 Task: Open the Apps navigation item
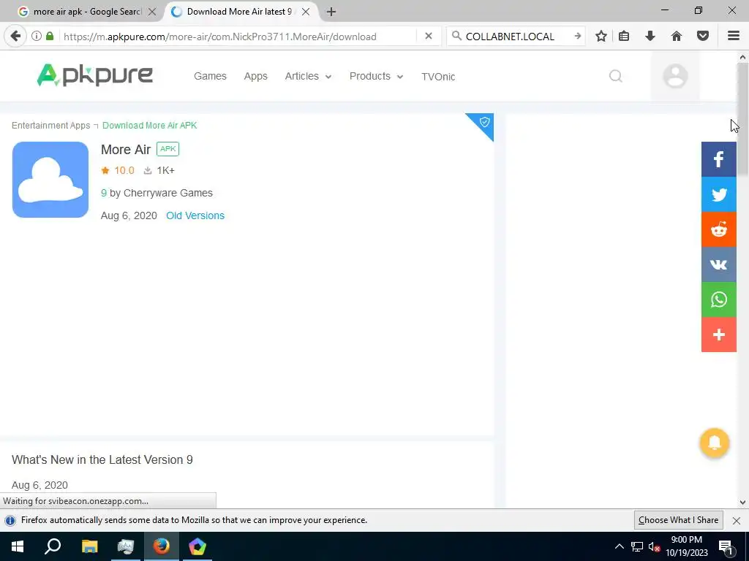(255, 76)
